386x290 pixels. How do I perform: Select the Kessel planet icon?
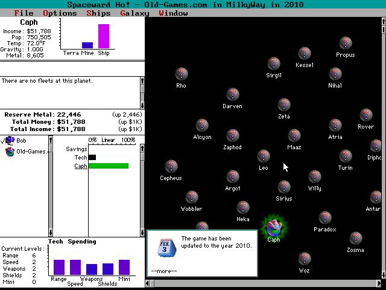click(x=305, y=53)
